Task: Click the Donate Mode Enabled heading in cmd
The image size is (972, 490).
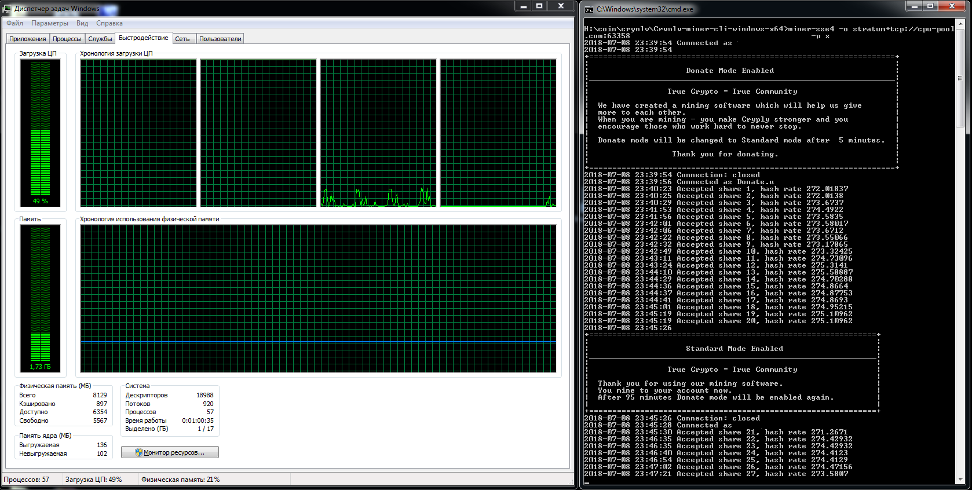Action: tap(730, 71)
